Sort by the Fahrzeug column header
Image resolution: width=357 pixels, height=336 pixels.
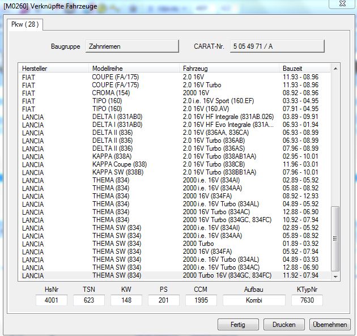pyautogui.click(x=229, y=69)
